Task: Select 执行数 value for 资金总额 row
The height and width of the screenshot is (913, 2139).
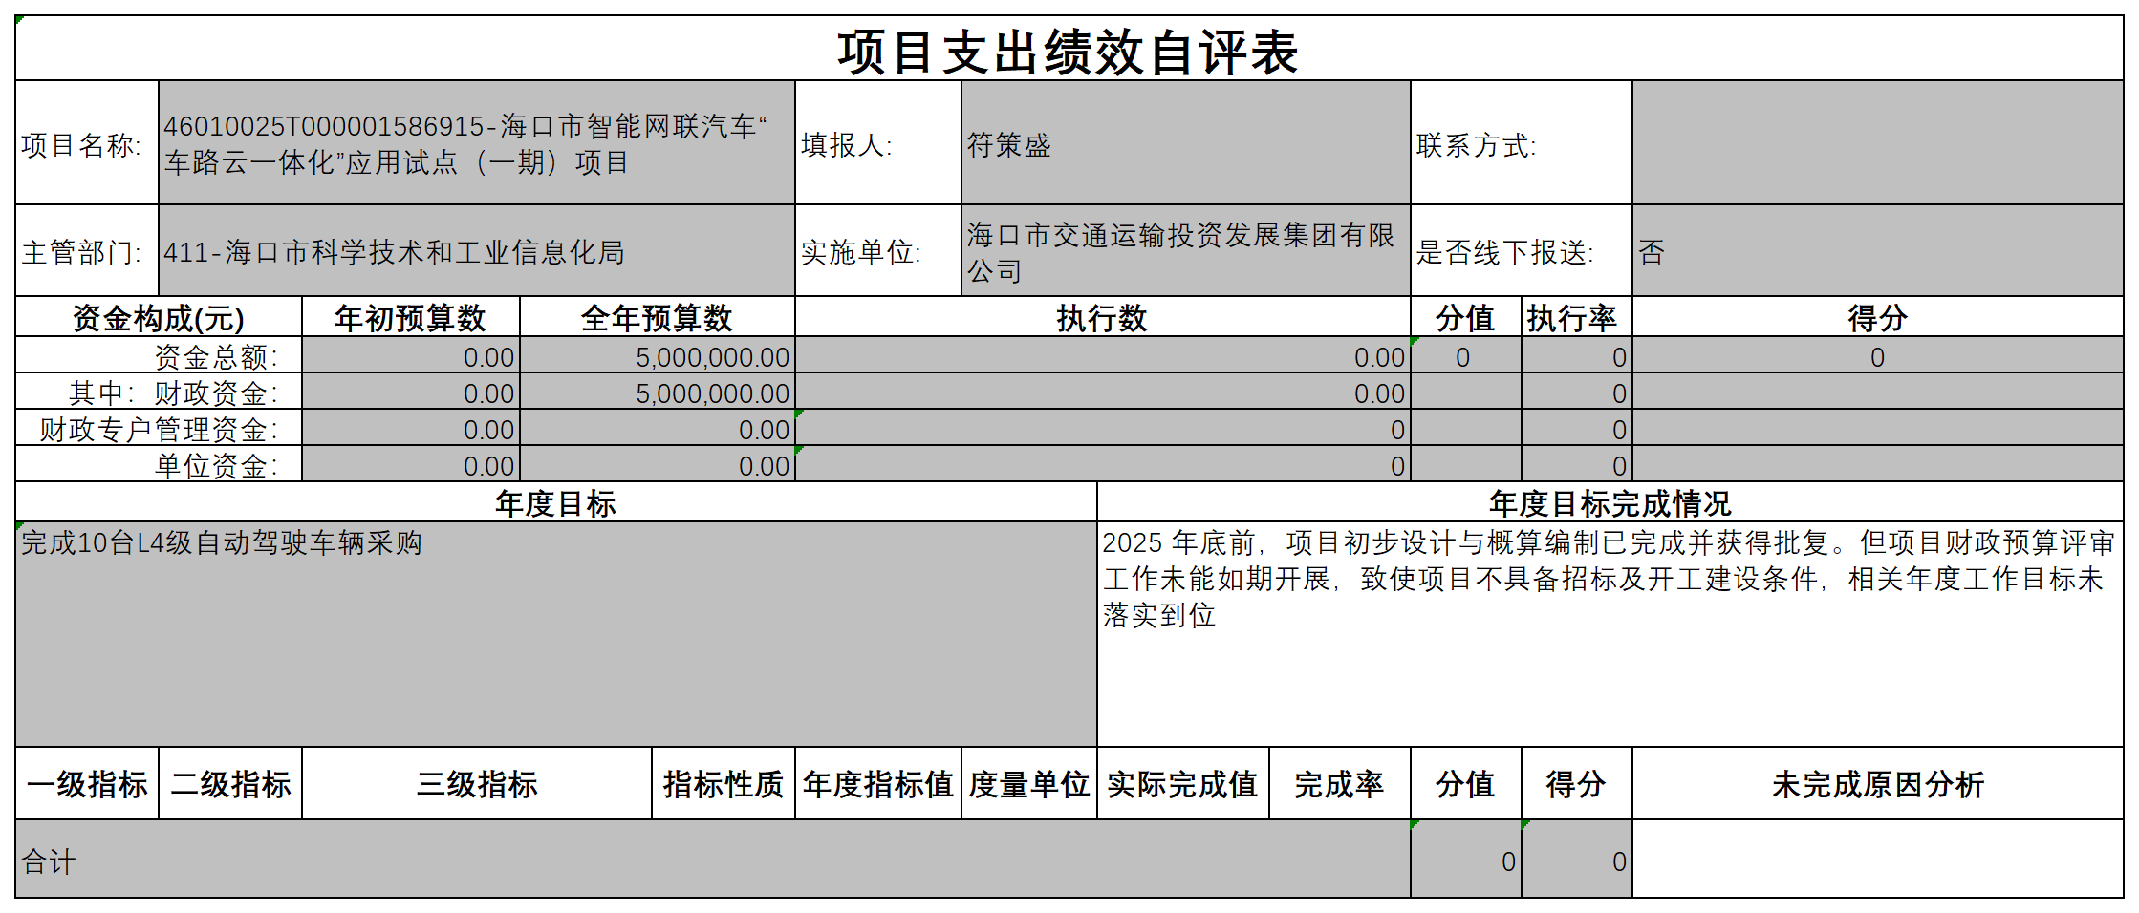Action: pos(1103,355)
